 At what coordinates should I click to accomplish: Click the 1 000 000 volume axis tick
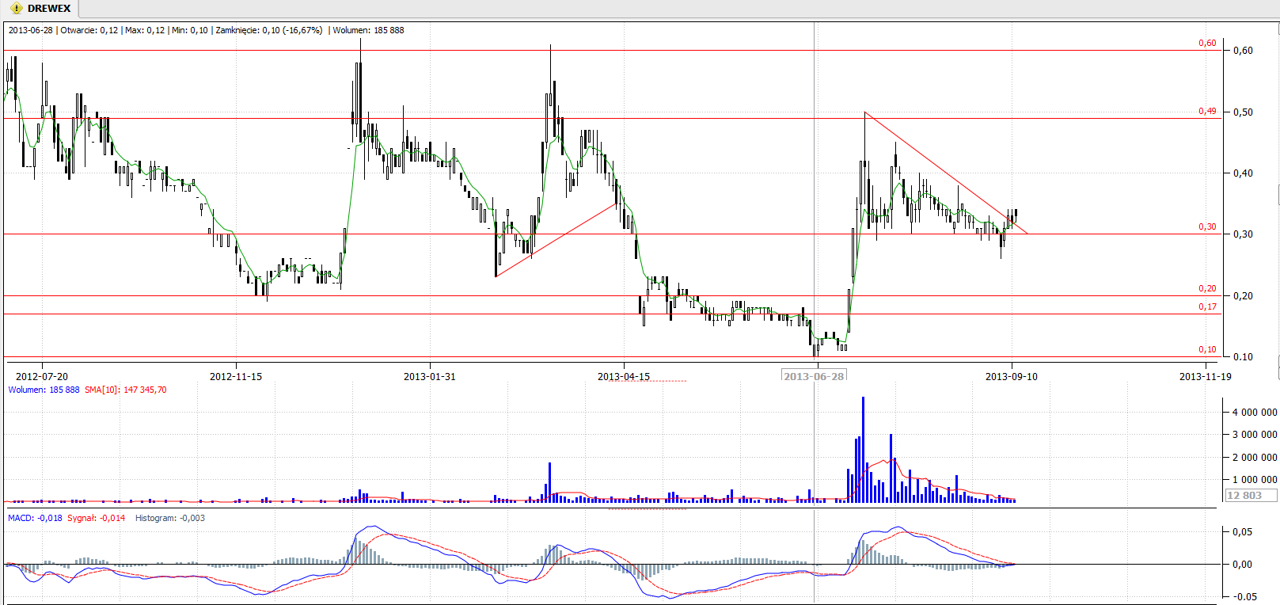tap(1255, 479)
